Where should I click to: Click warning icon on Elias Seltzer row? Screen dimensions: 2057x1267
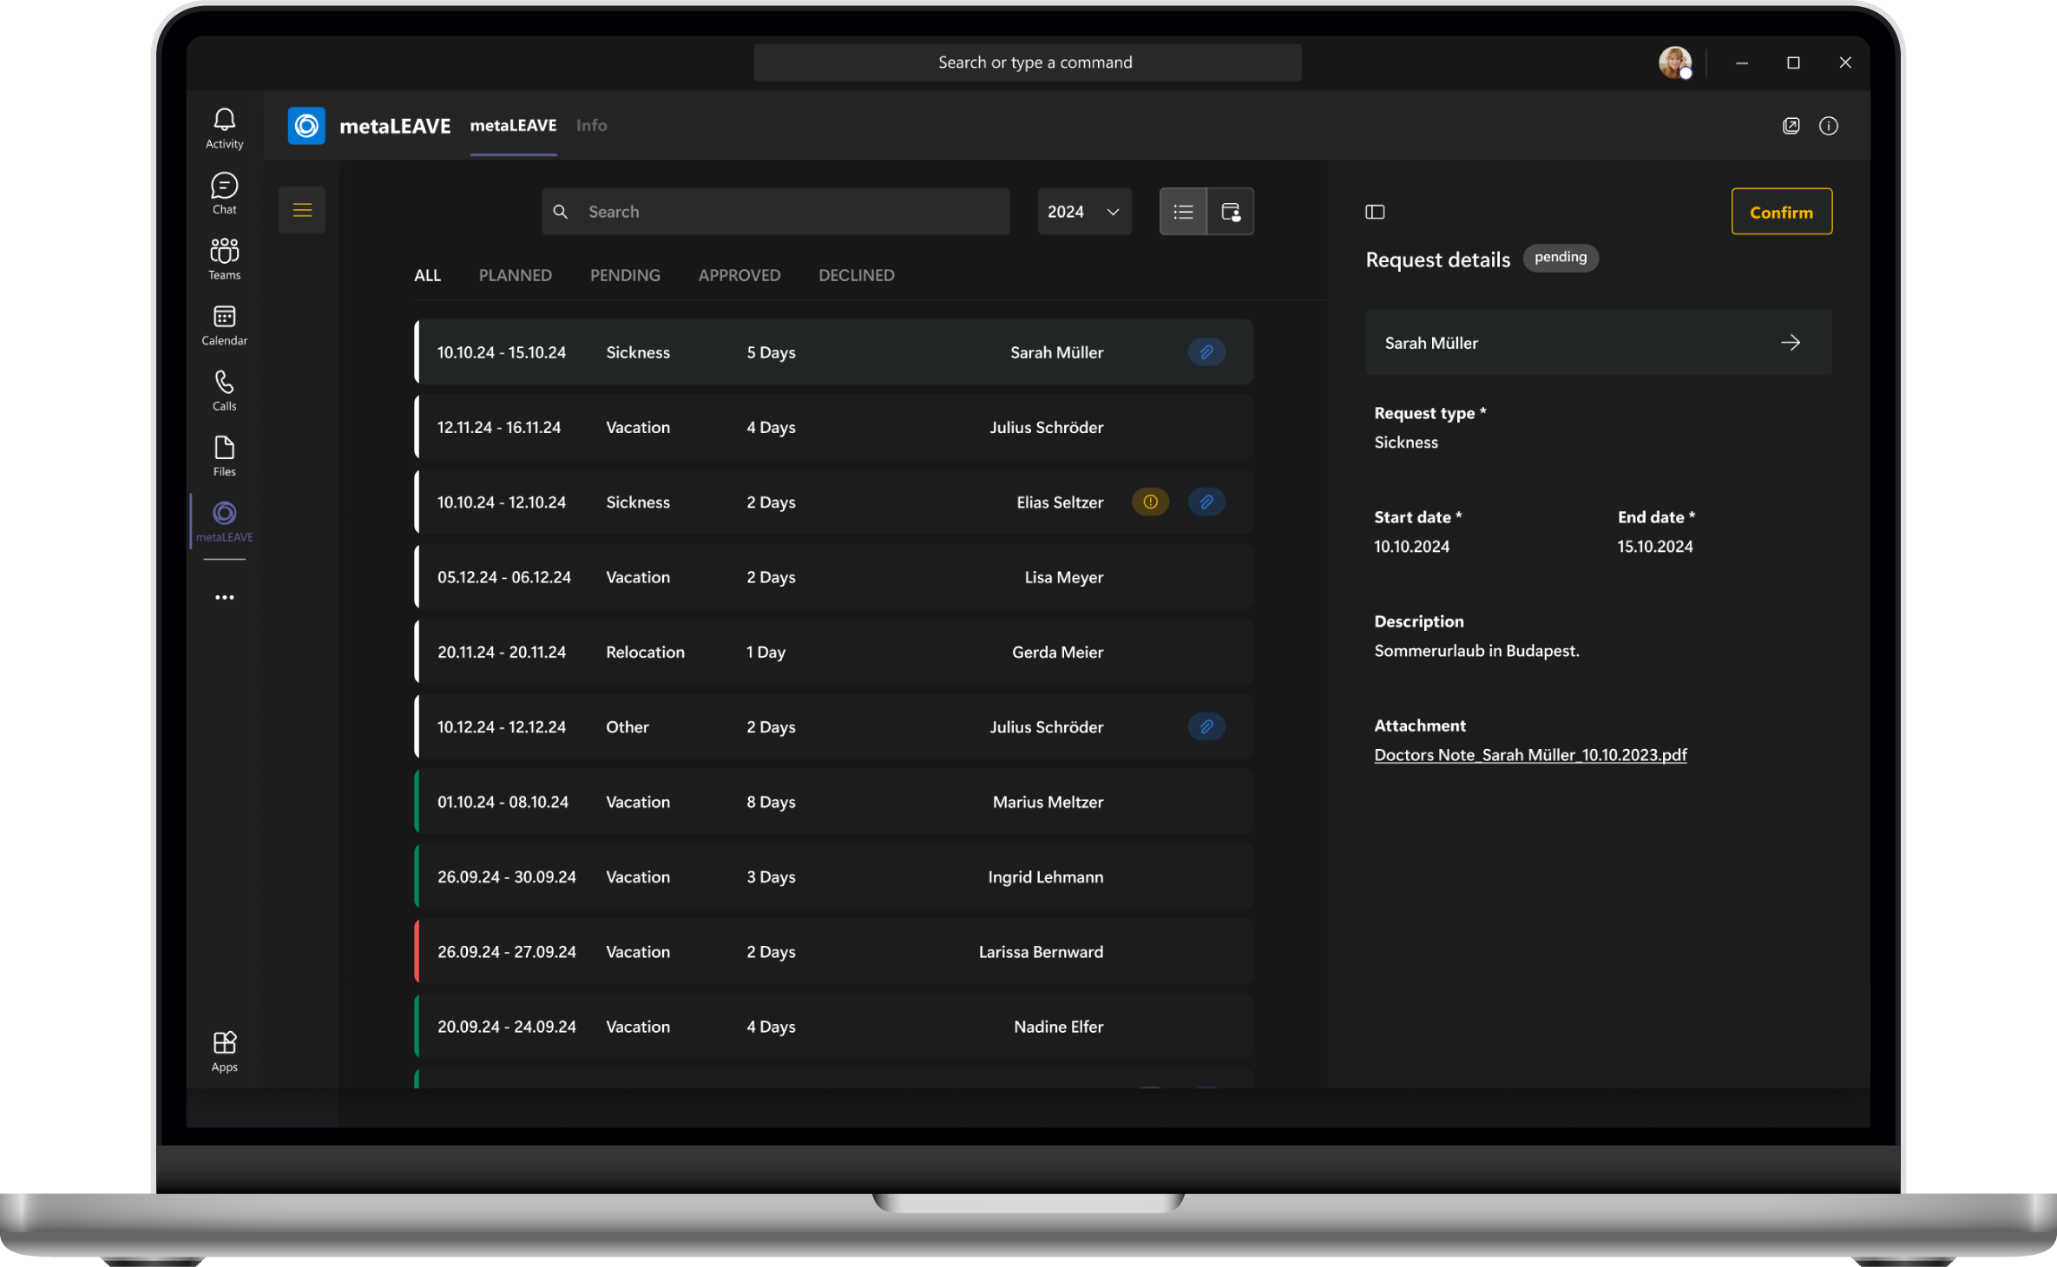coord(1150,502)
